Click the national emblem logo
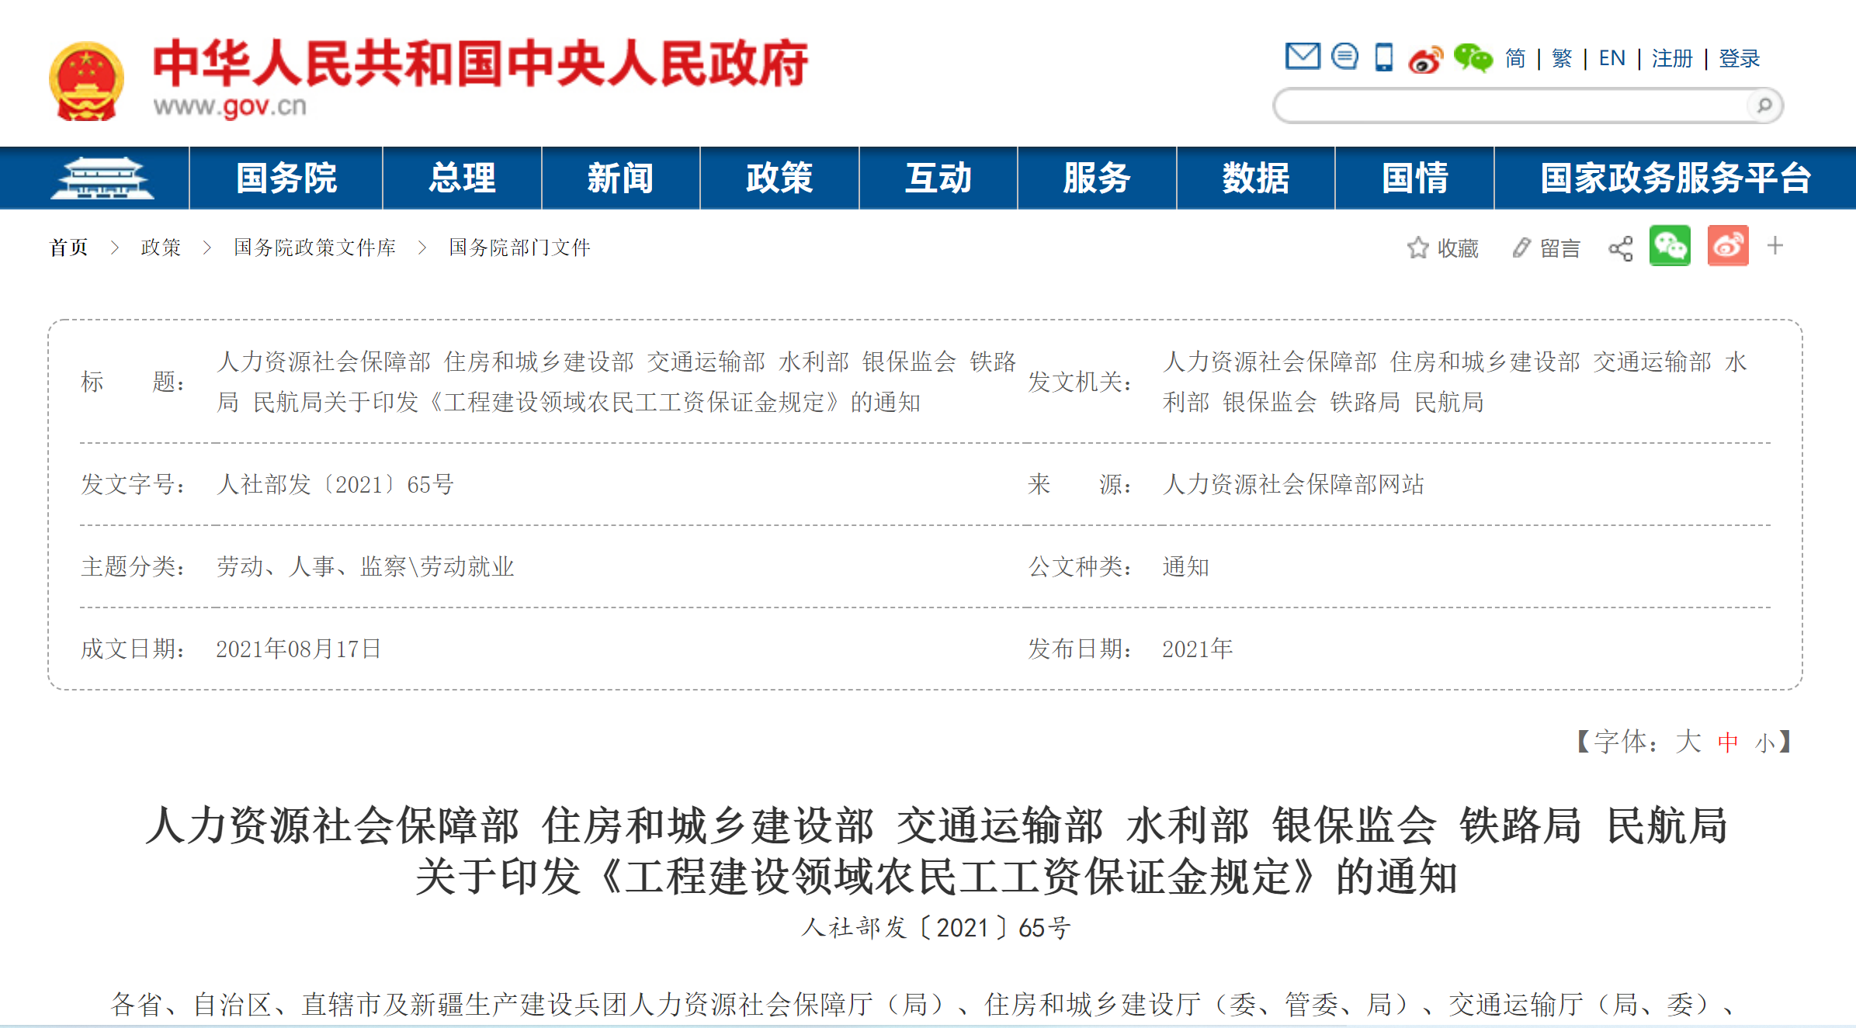This screenshot has height=1028, width=1856. [86, 81]
